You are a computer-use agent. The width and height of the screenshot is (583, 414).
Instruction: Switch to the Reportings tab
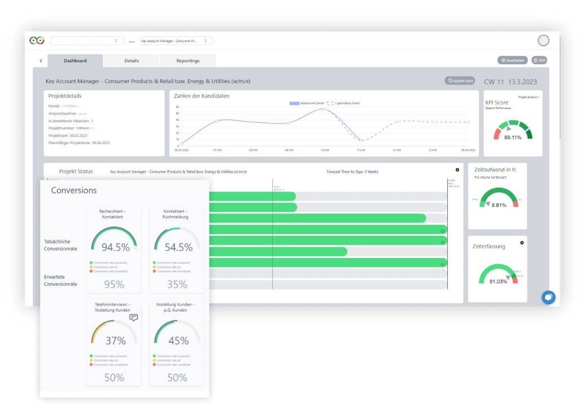point(188,61)
